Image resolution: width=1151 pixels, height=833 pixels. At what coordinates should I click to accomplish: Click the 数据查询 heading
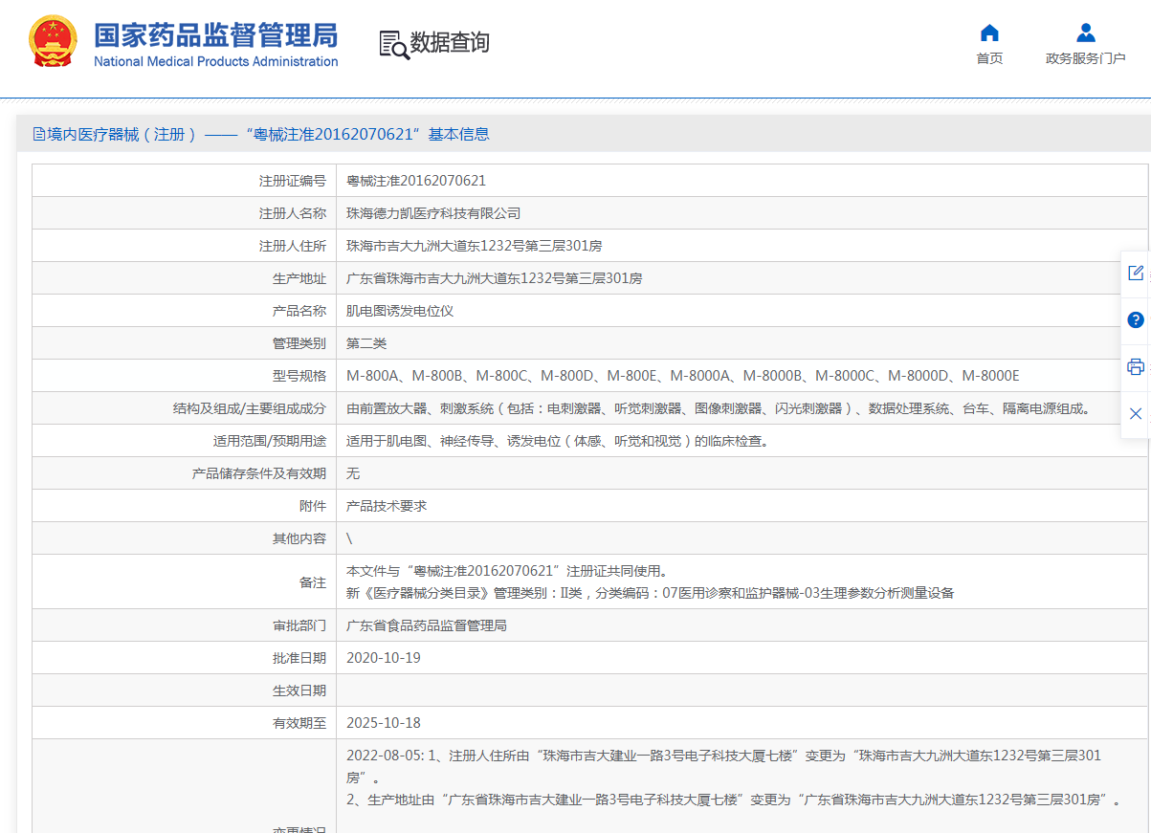450,42
